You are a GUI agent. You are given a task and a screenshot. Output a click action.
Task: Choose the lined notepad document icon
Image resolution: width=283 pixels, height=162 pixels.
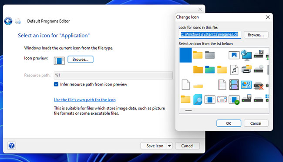pyautogui.click(x=222, y=85)
